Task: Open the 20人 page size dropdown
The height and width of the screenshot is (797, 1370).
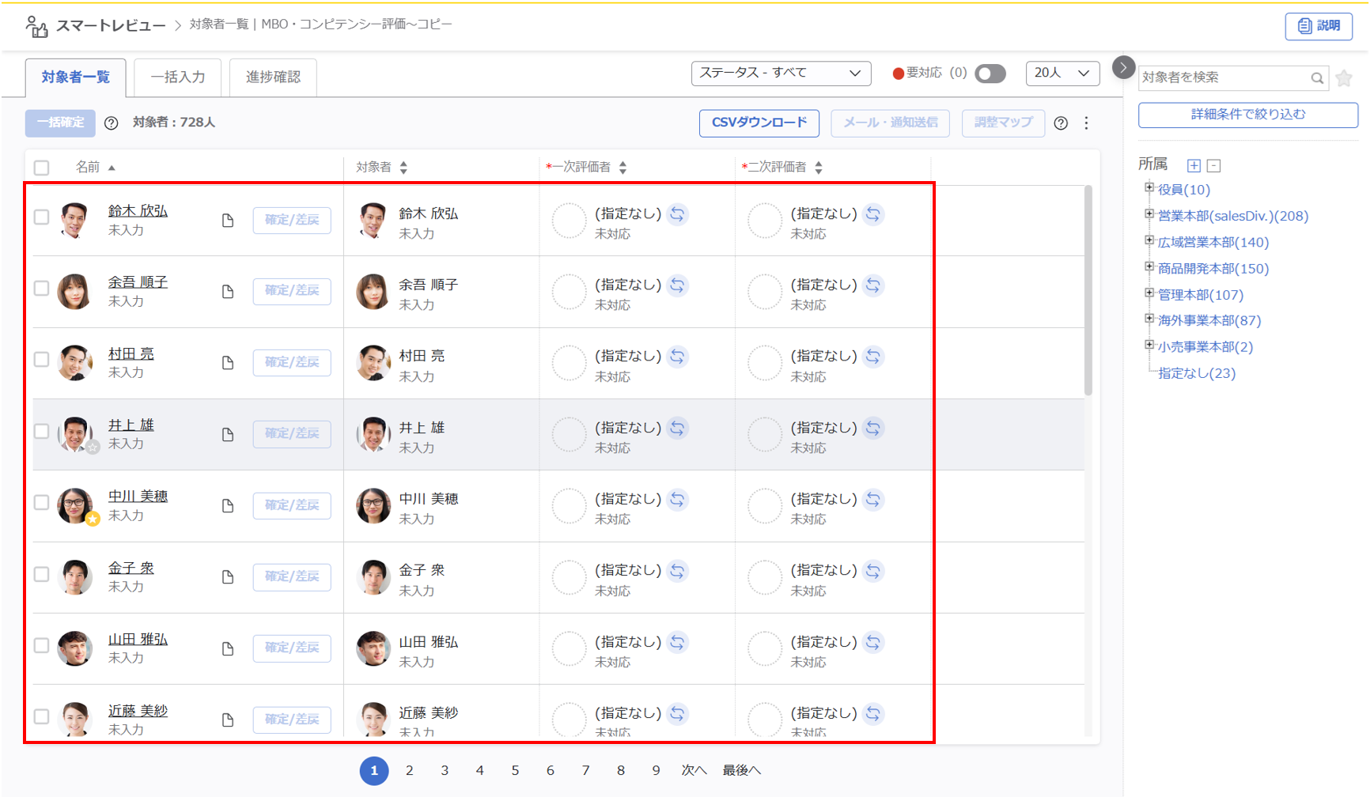Action: 1062,74
